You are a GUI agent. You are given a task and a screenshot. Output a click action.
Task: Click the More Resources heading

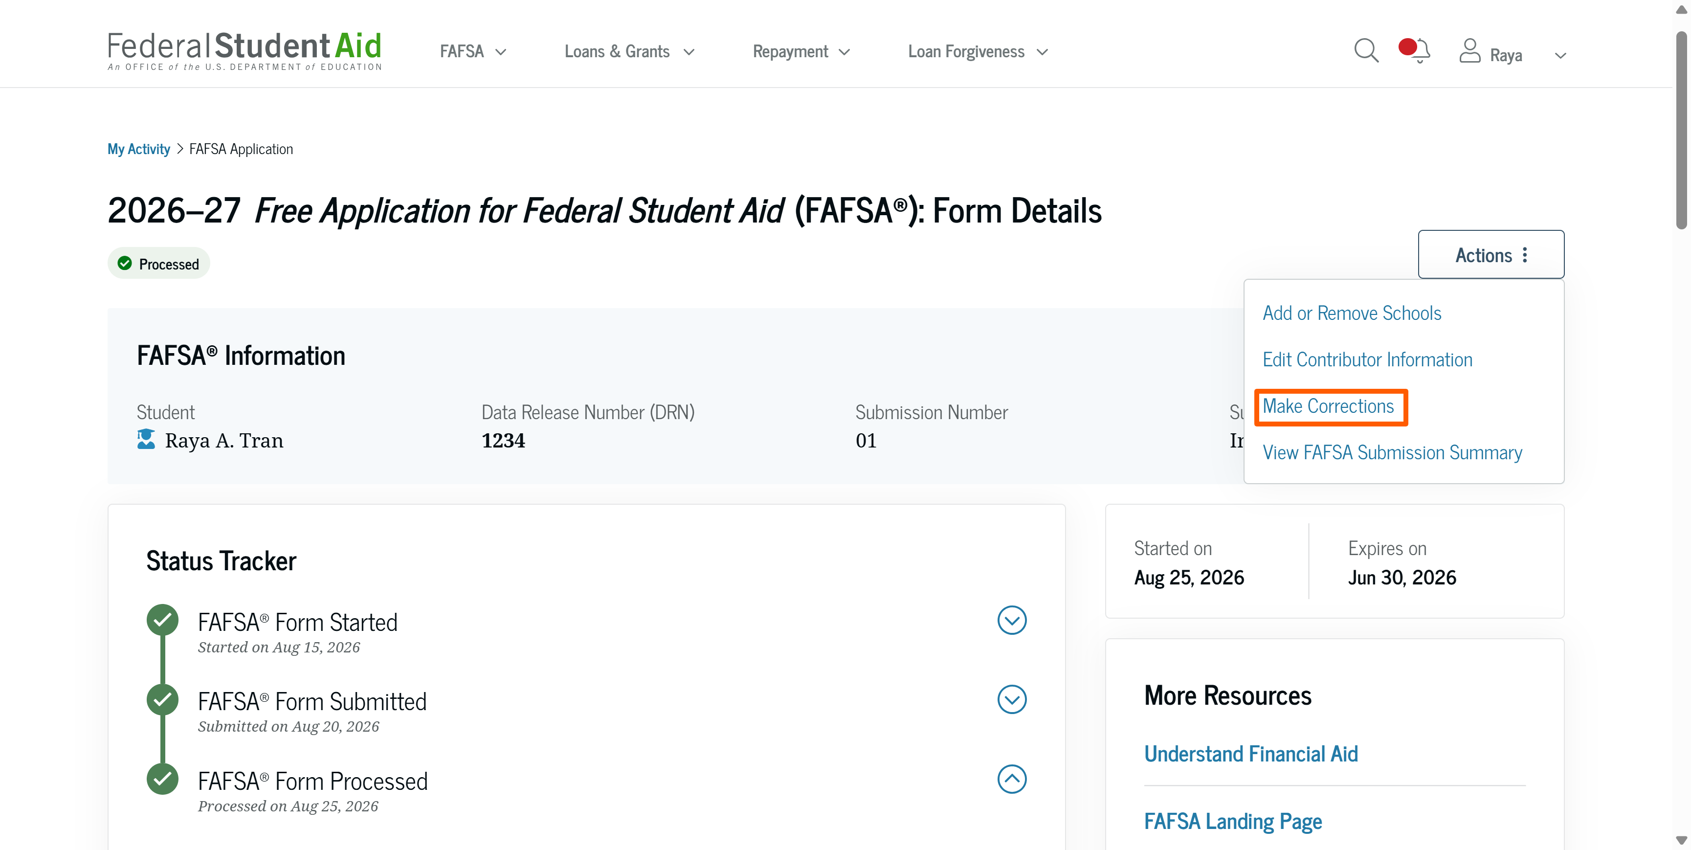click(x=1227, y=696)
